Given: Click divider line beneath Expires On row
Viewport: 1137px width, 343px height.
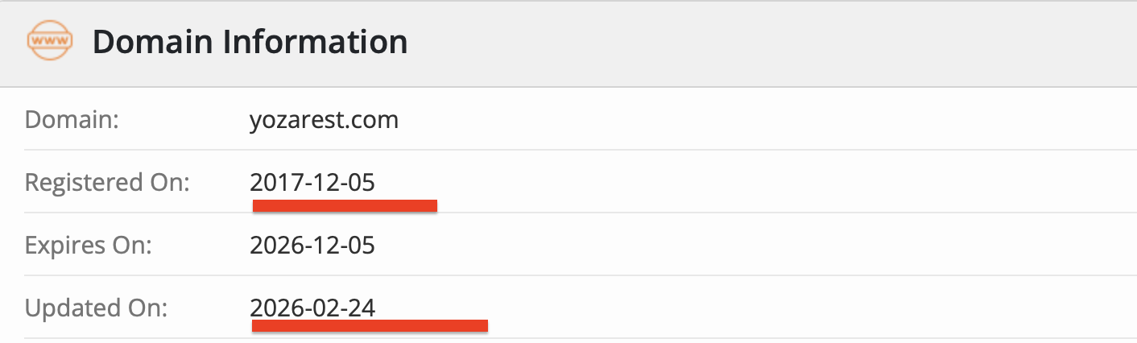Looking at the screenshot, I should pyautogui.click(x=564, y=275).
